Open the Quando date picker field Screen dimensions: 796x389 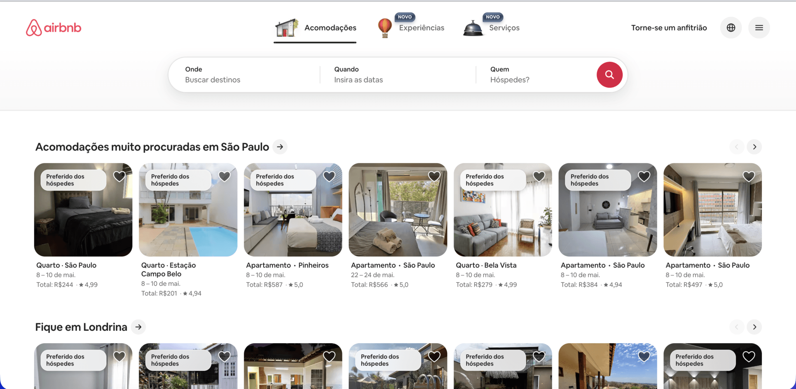pyautogui.click(x=398, y=75)
